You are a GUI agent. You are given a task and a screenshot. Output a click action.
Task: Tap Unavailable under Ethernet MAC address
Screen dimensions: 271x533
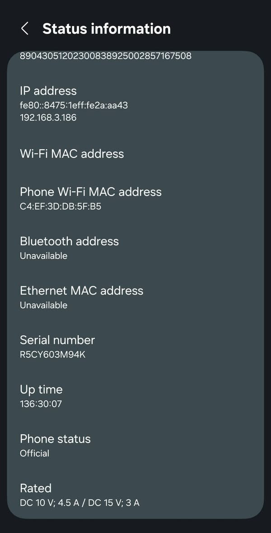point(43,305)
